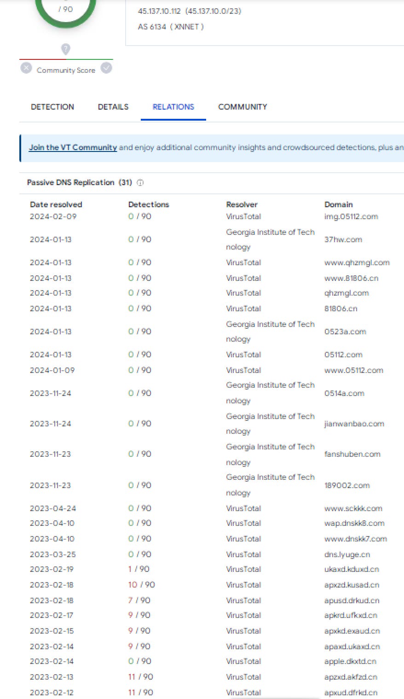This screenshot has height=699, width=404.
Task: Click the date 2023-02-12
Action: pos(52,693)
